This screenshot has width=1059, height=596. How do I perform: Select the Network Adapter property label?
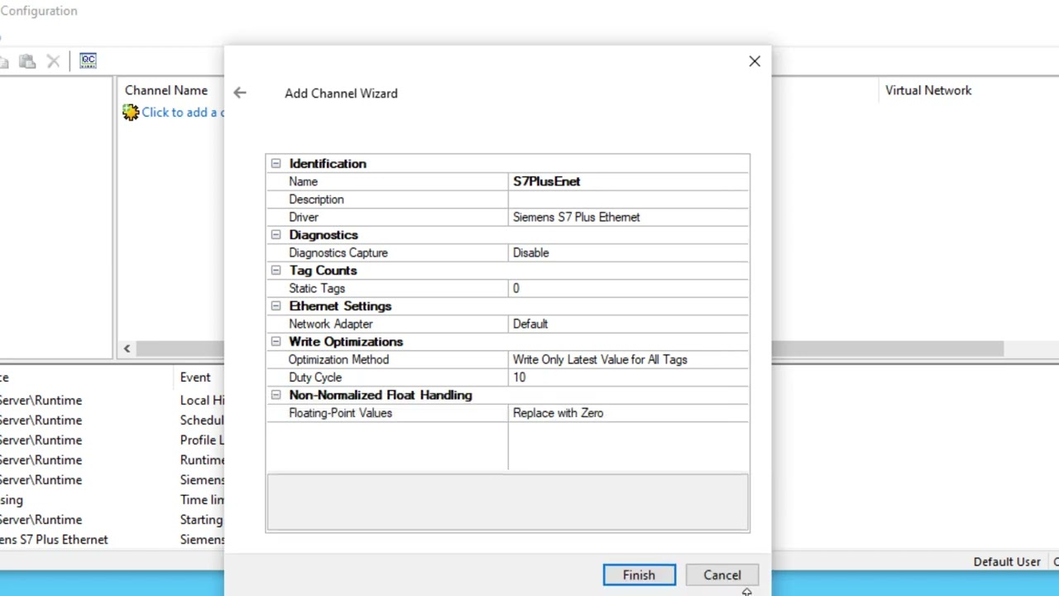(x=331, y=324)
